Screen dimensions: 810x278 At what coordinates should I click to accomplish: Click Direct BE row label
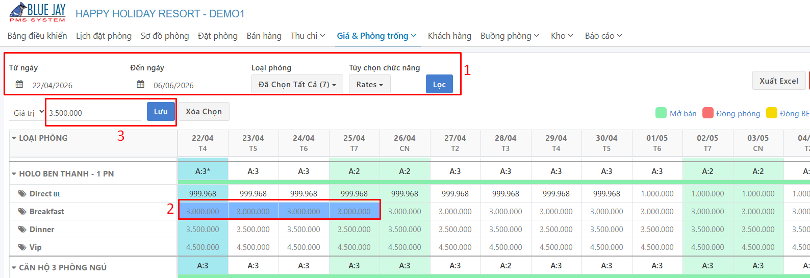(45, 193)
